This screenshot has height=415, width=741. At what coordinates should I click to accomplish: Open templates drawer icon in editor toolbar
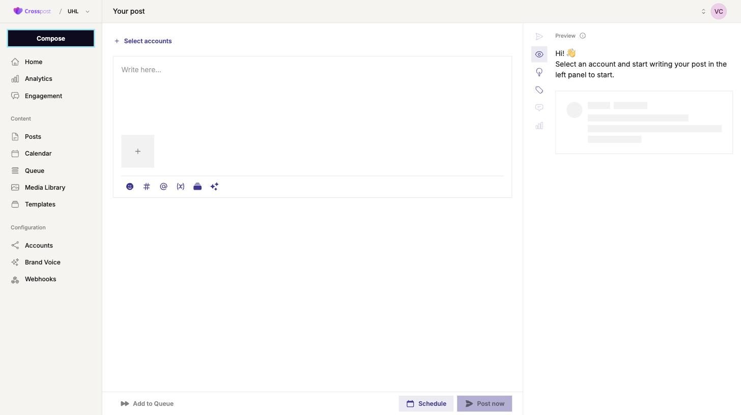click(197, 187)
